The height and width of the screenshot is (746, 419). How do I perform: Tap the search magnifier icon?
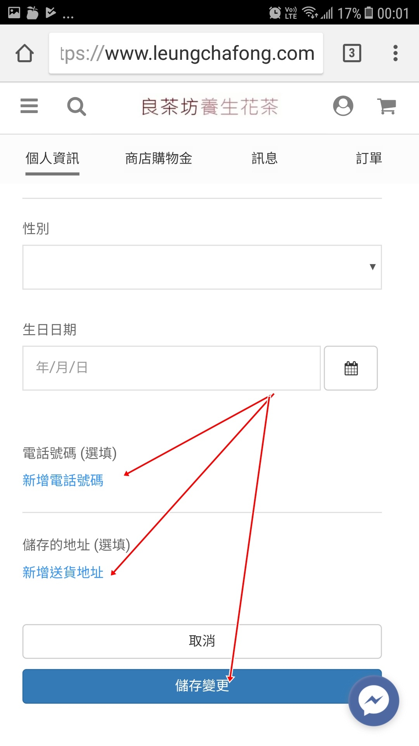76,106
